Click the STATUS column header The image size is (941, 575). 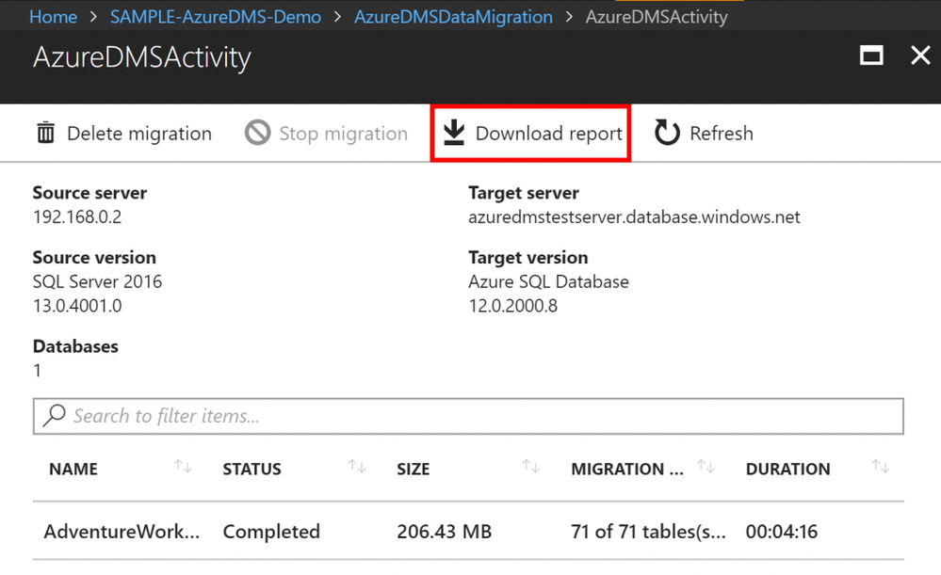pos(252,469)
